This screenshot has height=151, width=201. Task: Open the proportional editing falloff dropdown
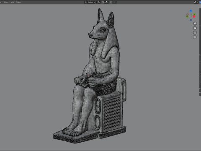click(x=115, y=2)
